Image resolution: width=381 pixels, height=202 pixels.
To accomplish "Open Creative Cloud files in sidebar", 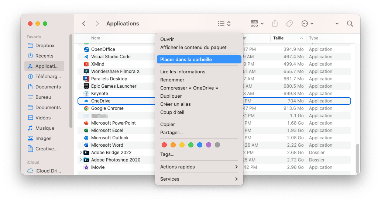I will [x=44, y=149].
